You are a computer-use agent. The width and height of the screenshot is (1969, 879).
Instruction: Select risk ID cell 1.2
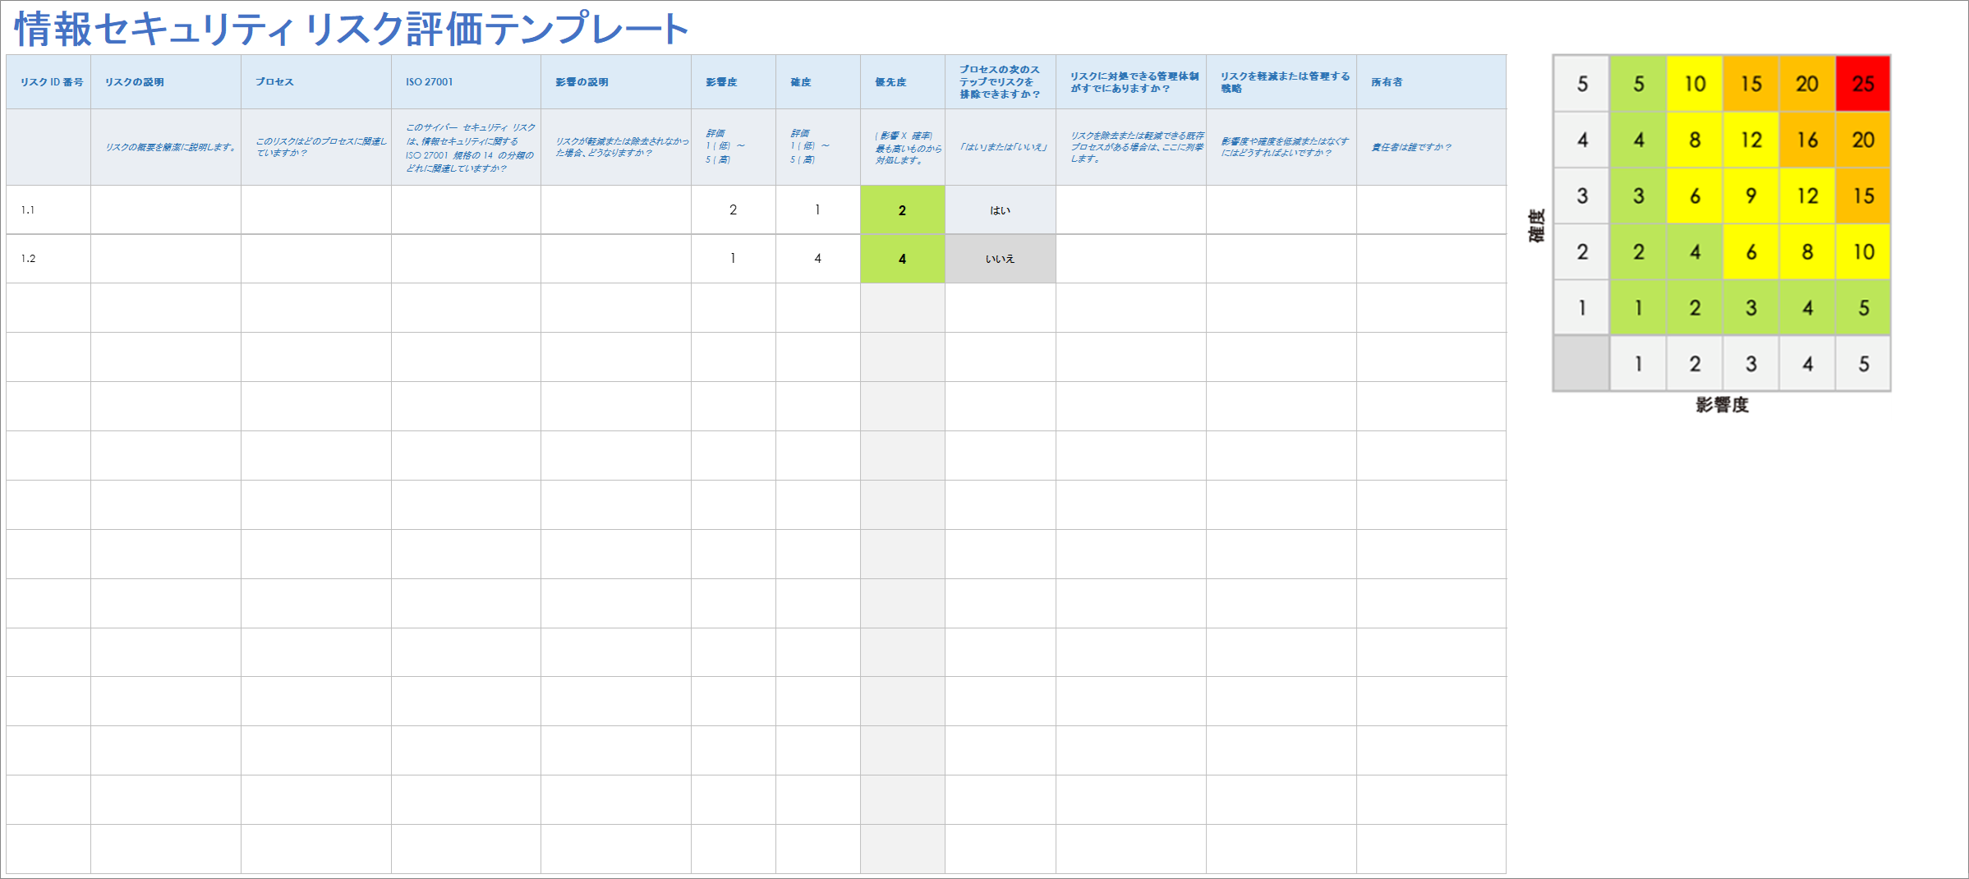48,259
